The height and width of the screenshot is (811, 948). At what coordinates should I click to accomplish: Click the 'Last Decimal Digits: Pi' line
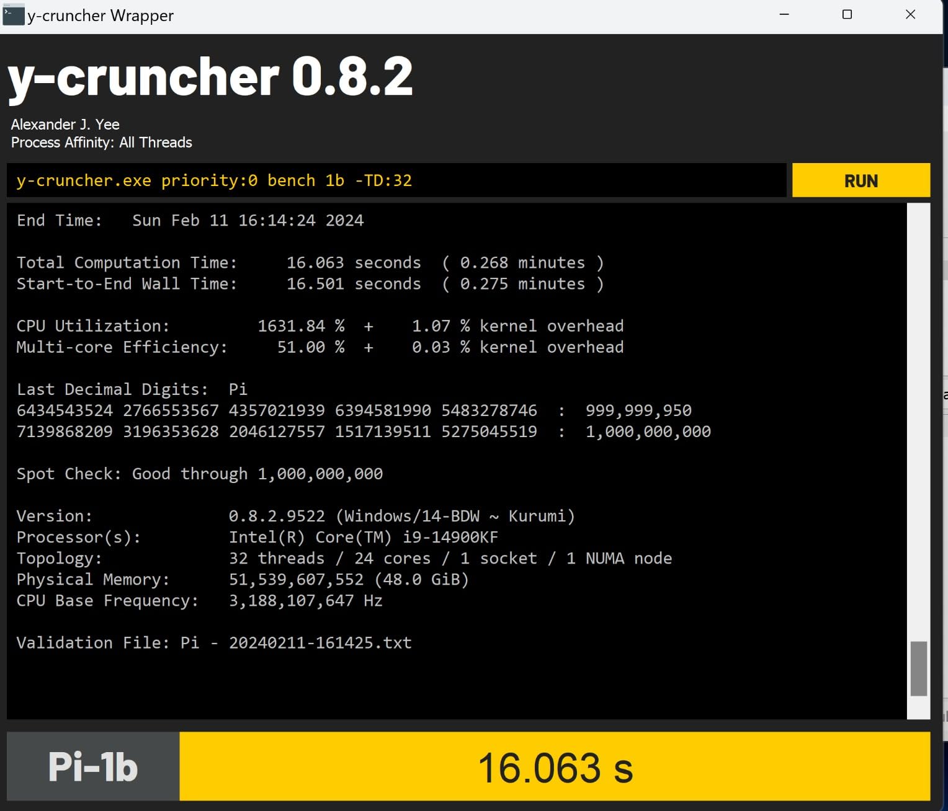click(132, 389)
